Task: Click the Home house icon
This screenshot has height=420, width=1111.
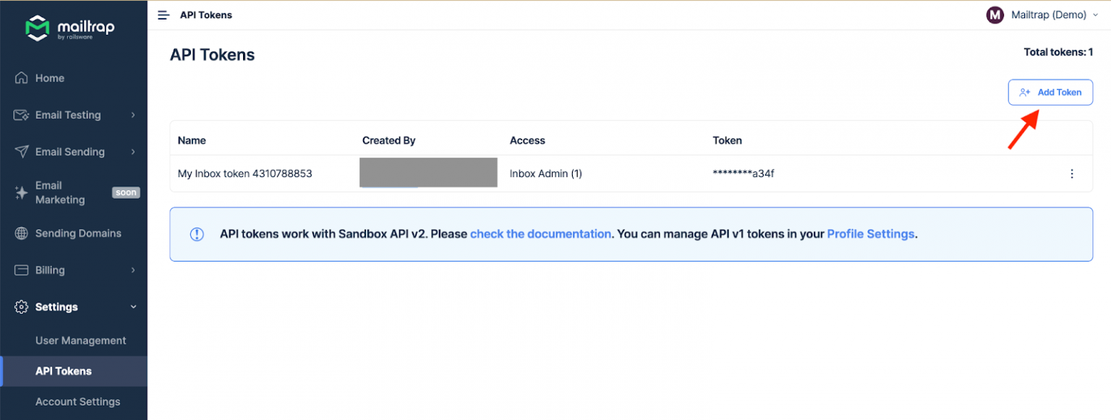Action: pyautogui.click(x=22, y=78)
